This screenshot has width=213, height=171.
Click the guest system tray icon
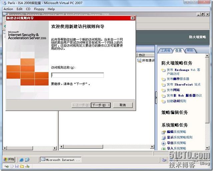[x=164, y=160]
